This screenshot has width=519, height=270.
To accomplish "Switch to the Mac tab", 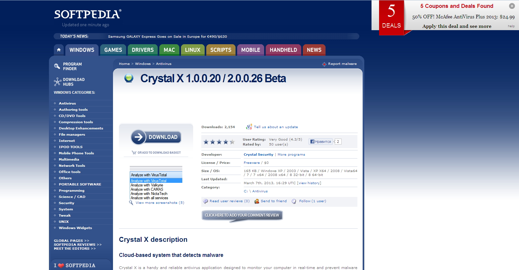I will click(169, 50).
